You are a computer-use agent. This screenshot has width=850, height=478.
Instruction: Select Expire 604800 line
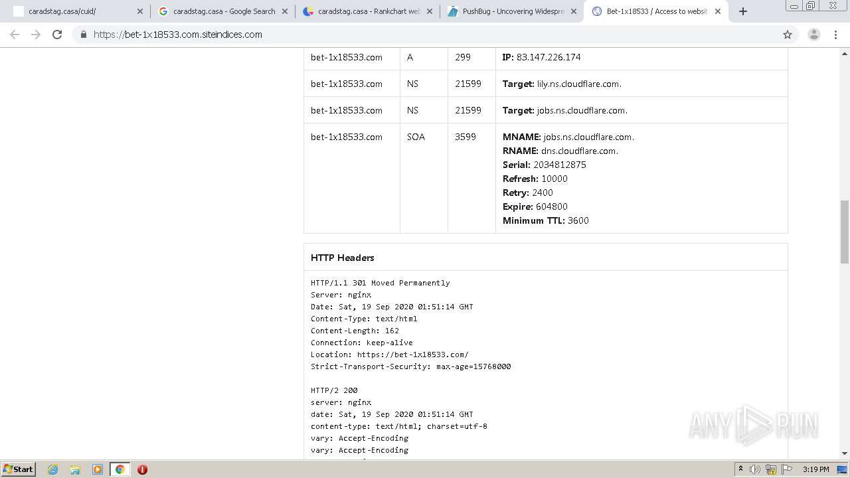point(535,206)
